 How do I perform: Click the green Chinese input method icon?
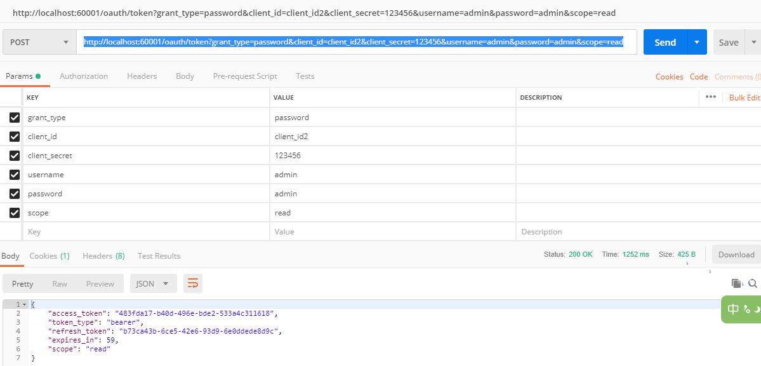click(x=741, y=309)
